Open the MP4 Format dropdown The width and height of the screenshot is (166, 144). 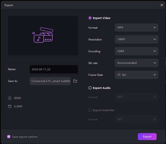tap(136, 28)
